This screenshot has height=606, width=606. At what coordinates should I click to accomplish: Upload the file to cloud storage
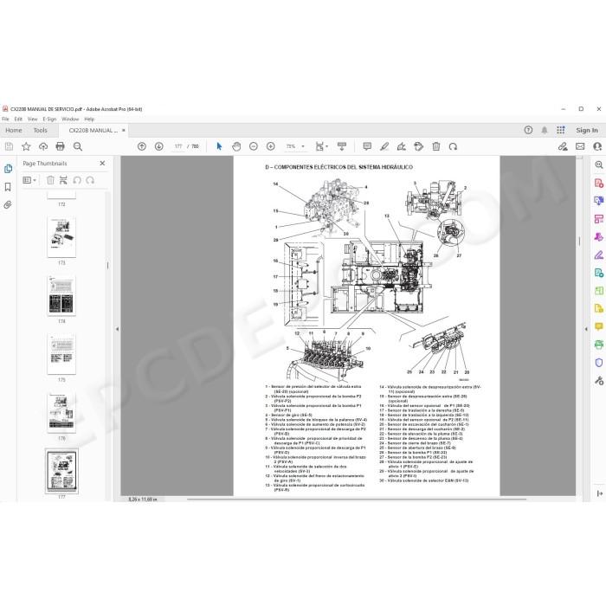[x=43, y=146]
